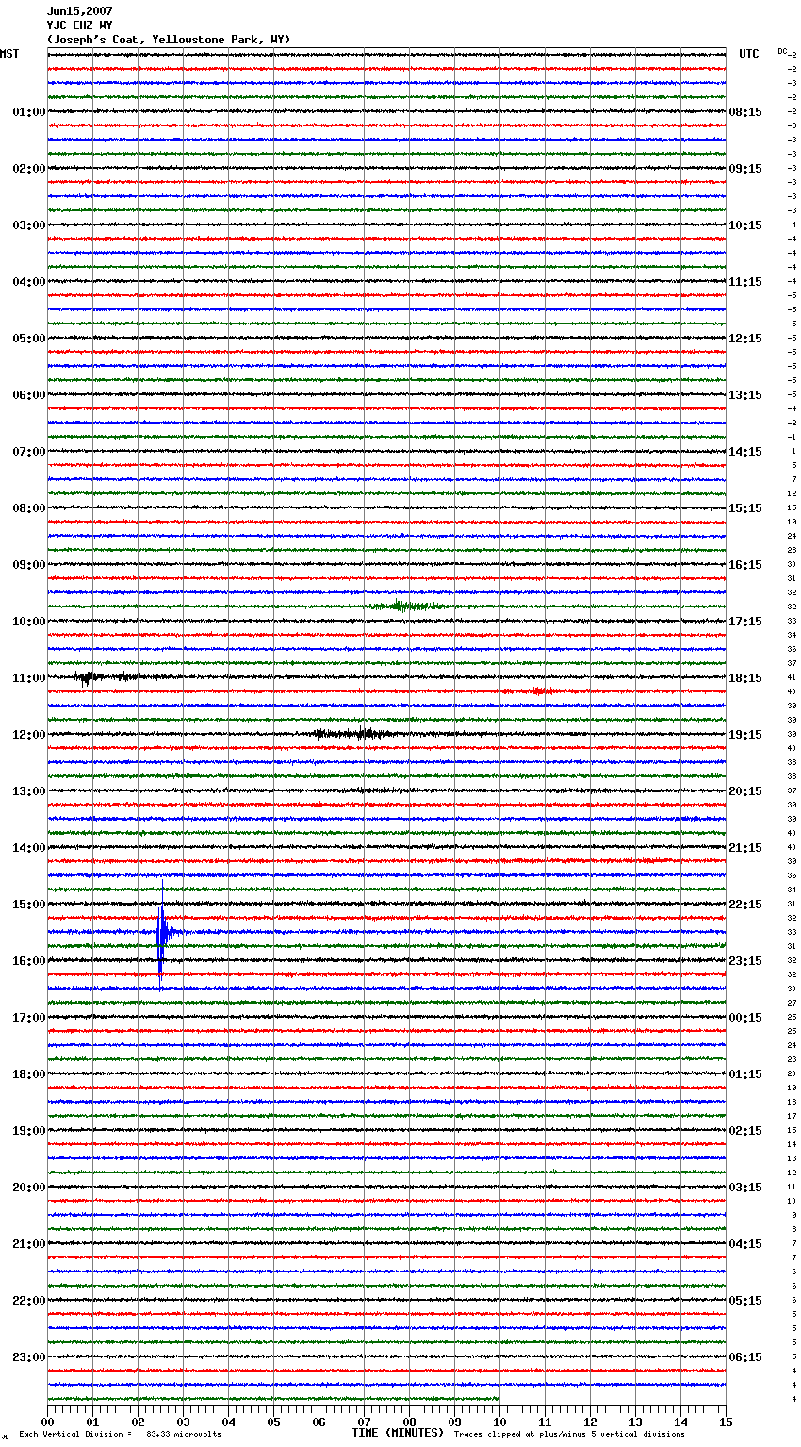This screenshot has height=1447, width=801.
Task: Click the "05:00" MST time label
Action: coord(29,339)
